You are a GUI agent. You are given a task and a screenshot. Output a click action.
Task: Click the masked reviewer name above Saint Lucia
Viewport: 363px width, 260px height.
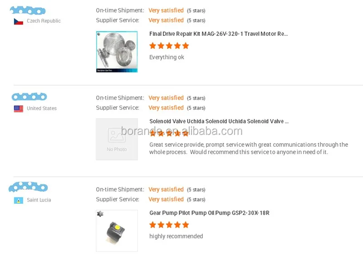[28, 187]
